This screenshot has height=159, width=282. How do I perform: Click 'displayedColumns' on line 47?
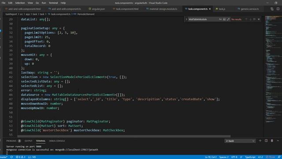36,99
